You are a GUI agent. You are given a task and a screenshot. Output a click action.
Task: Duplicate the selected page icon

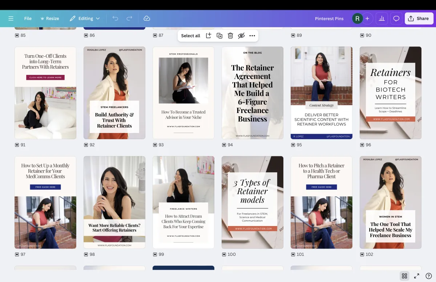219,36
